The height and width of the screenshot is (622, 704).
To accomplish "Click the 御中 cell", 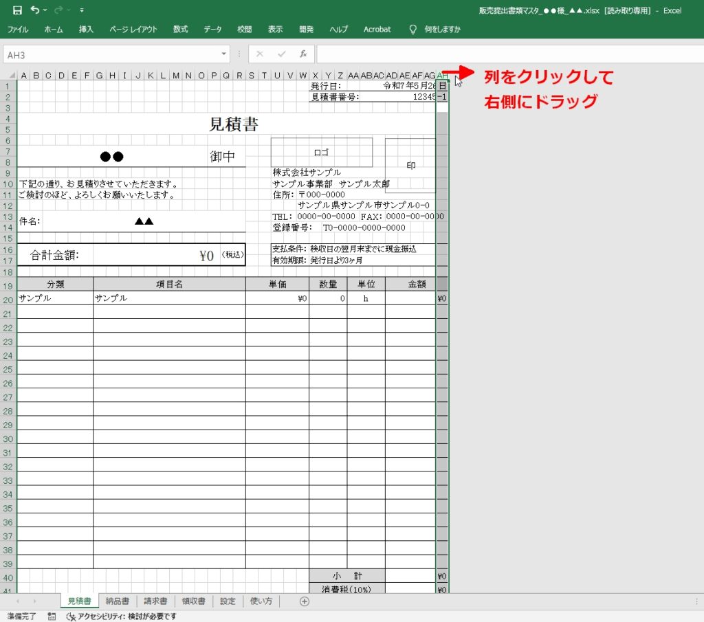I will pos(222,156).
